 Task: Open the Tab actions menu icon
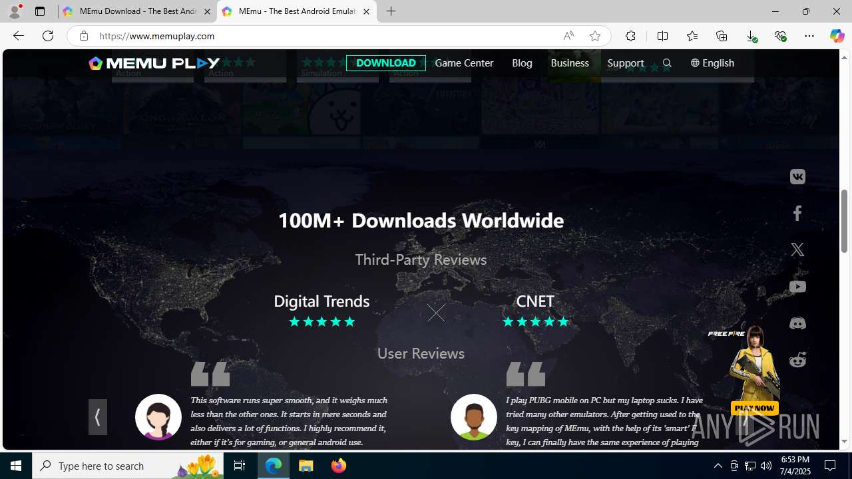[x=40, y=11]
